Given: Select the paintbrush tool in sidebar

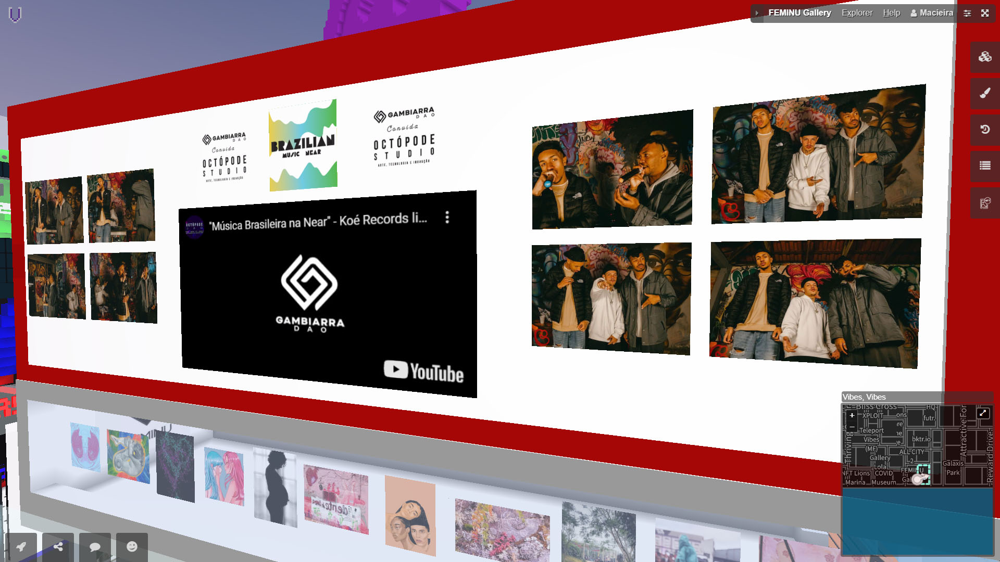Looking at the screenshot, I should (x=984, y=93).
